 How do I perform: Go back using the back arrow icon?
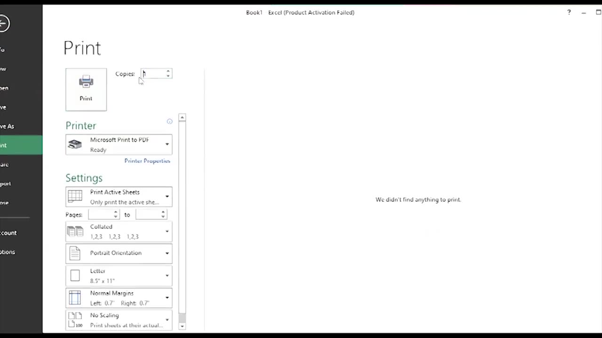[x=4, y=23]
